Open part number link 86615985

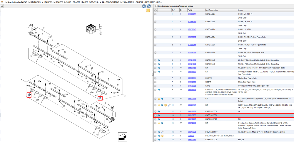pyautogui.click(x=192, y=115)
